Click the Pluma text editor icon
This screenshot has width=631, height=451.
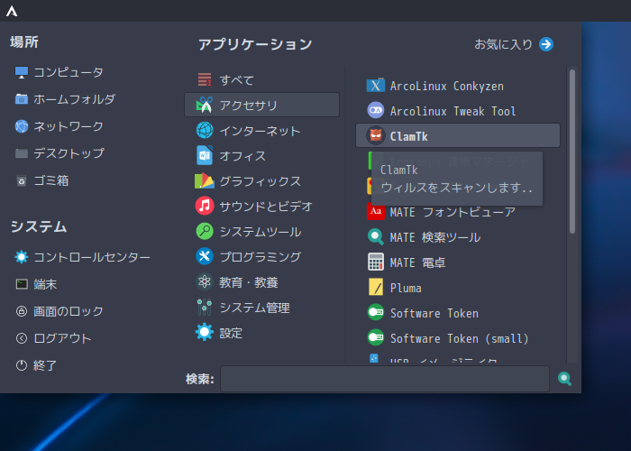pyautogui.click(x=376, y=287)
